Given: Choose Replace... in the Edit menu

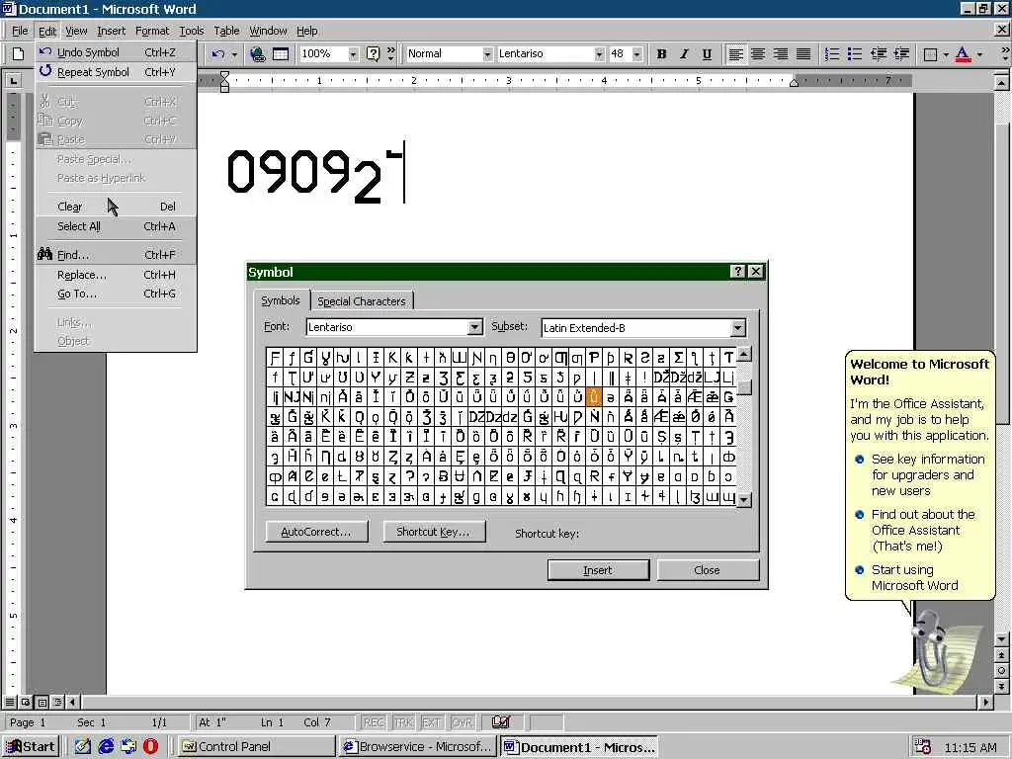Looking at the screenshot, I should [x=117, y=275].
